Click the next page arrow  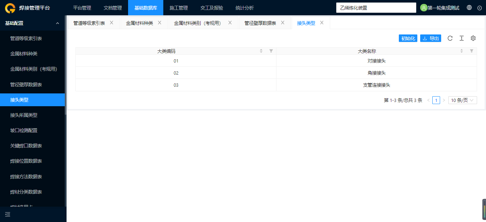coord(444,101)
